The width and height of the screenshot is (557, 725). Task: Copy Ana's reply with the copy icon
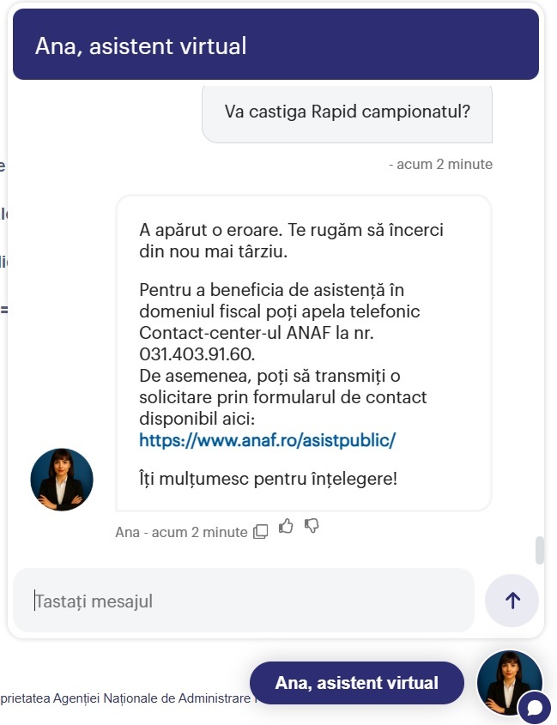(x=261, y=531)
